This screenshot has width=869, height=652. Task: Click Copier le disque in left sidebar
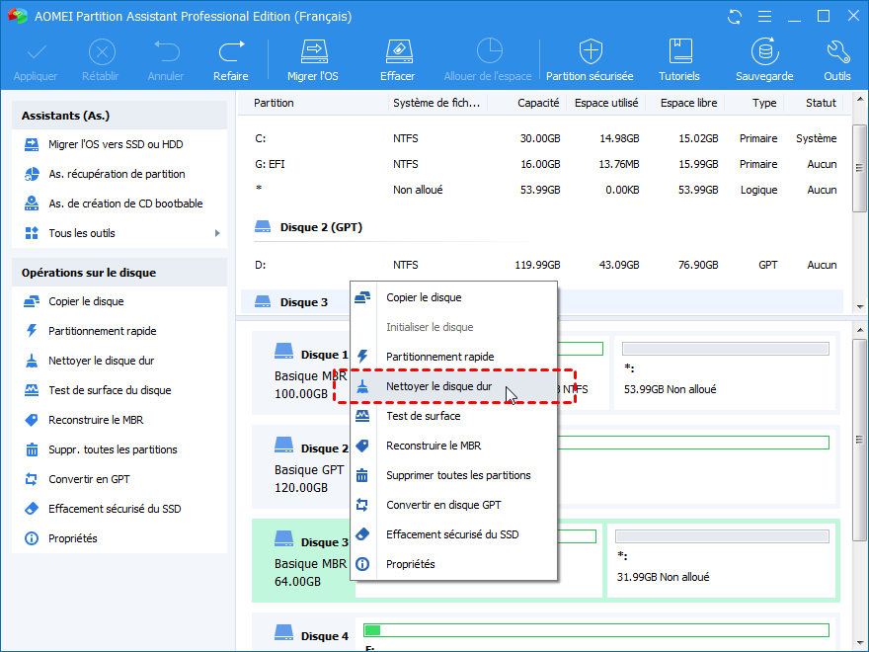tap(86, 301)
